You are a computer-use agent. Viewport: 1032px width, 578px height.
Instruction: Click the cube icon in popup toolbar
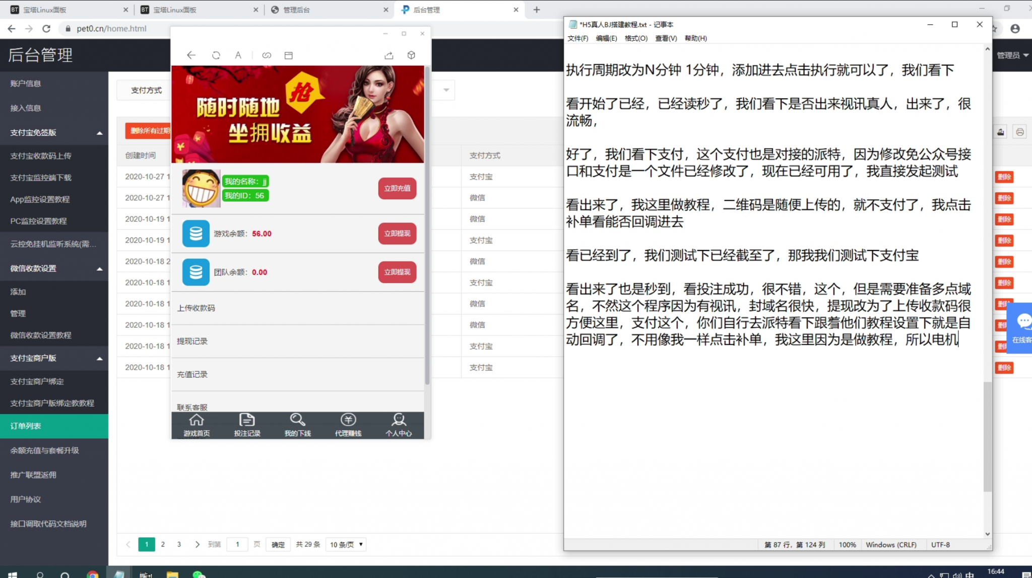[411, 55]
